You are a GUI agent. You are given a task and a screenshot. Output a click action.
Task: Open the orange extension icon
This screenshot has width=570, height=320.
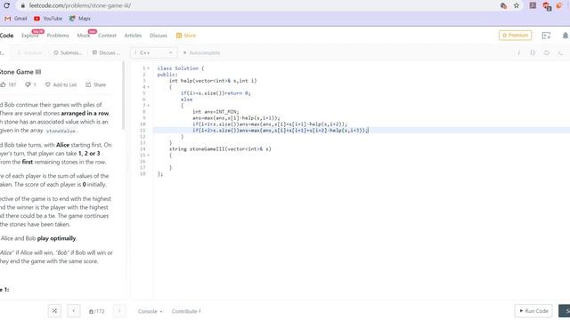point(559,5)
